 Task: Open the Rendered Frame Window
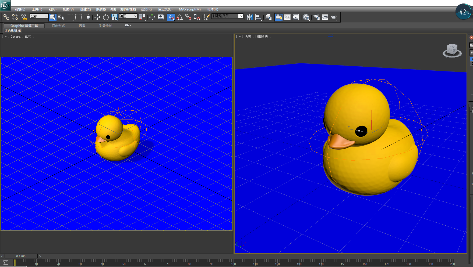325,17
